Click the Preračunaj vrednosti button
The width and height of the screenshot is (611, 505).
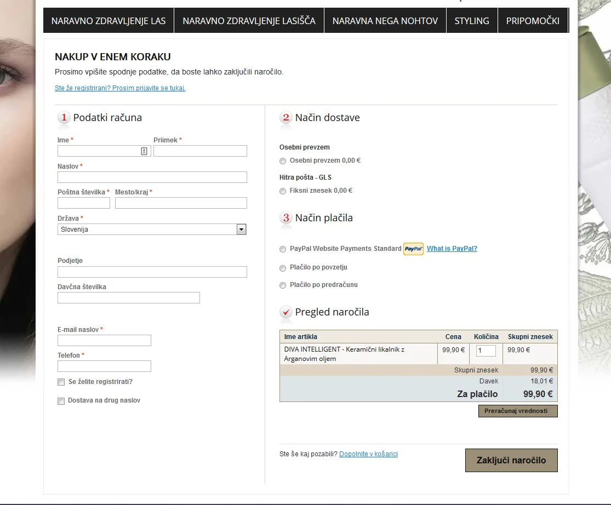click(x=518, y=411)
